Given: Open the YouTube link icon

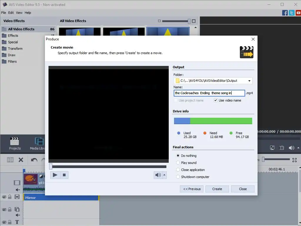Looking at the screenshot, I should click(298, 13).
